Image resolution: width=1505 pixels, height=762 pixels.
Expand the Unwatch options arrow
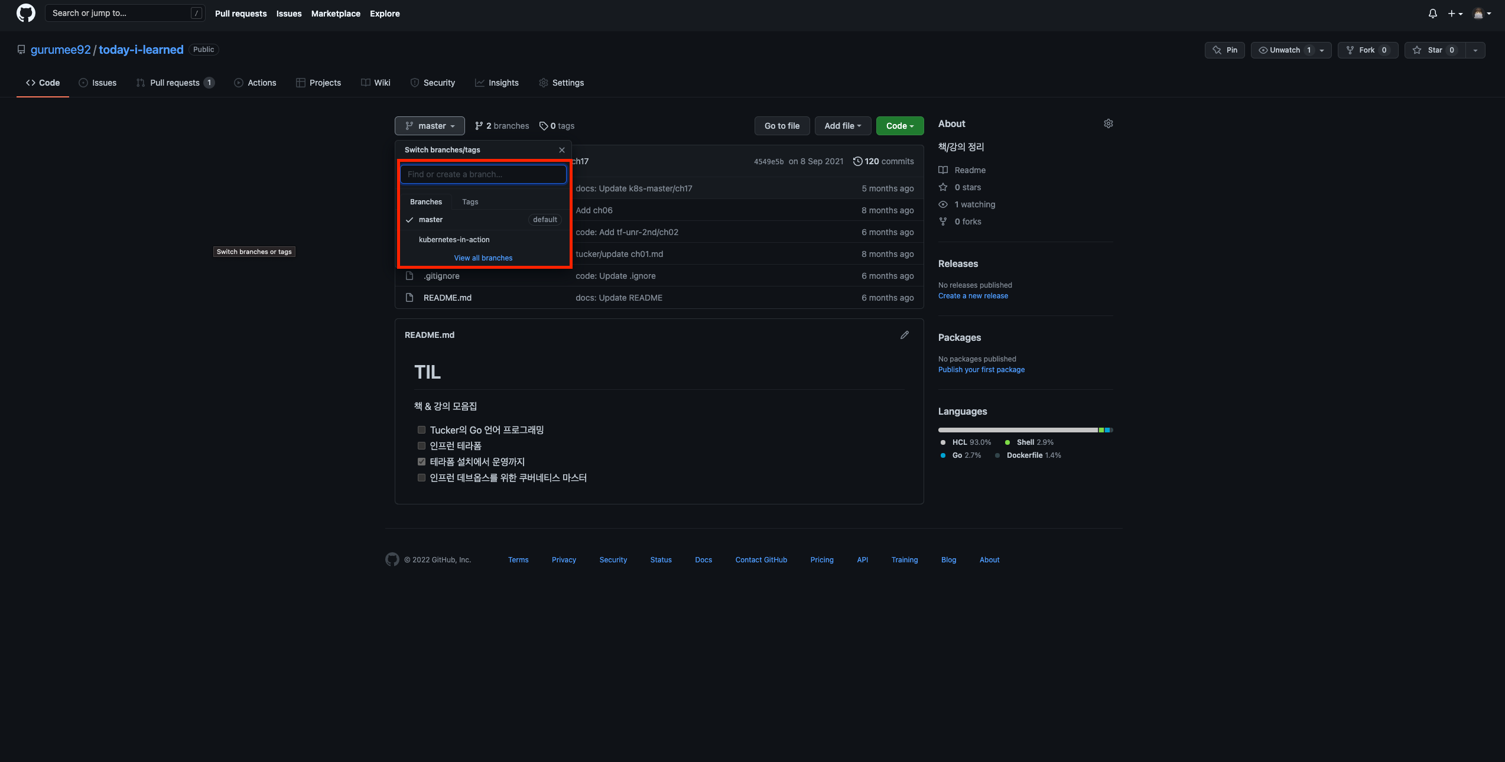pyautogui.click(x=1322, y=50)
